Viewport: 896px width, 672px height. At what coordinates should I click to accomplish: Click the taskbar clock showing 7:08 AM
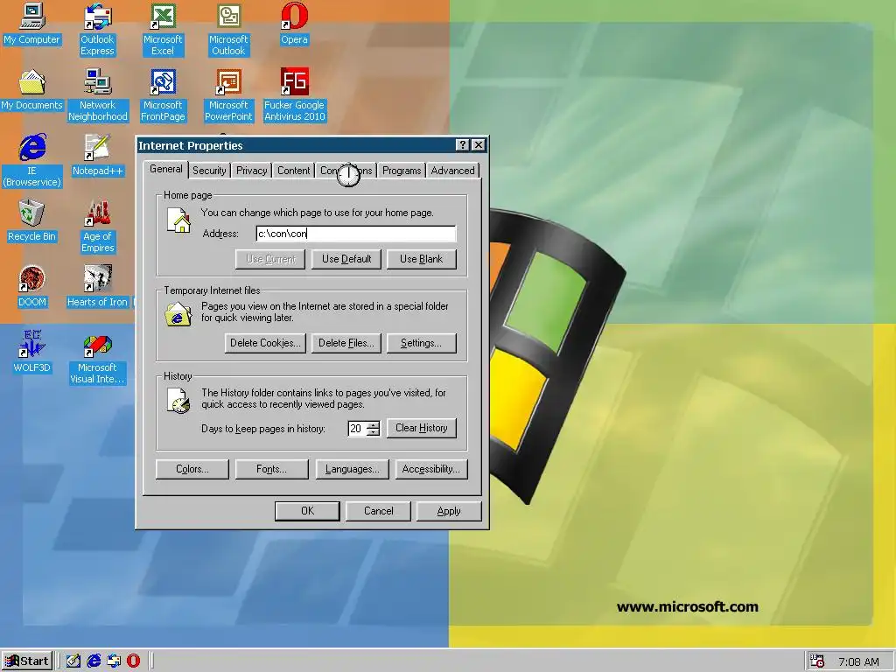858,661
